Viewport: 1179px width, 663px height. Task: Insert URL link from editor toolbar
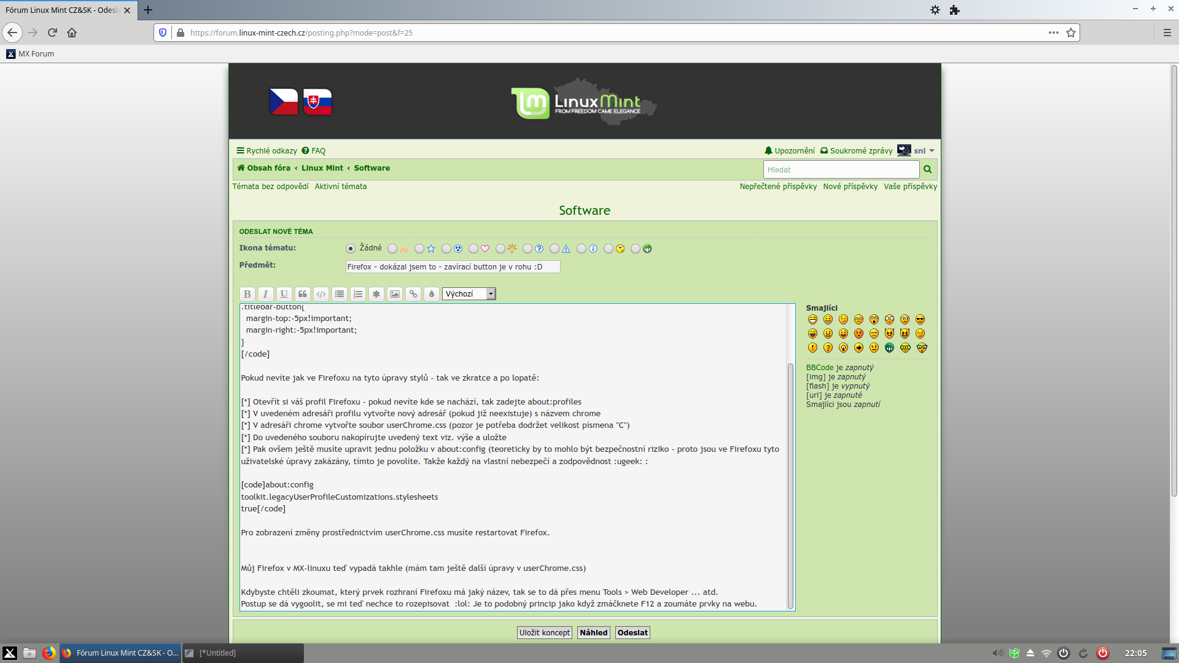pyautogui.click(x=413, y=294)
